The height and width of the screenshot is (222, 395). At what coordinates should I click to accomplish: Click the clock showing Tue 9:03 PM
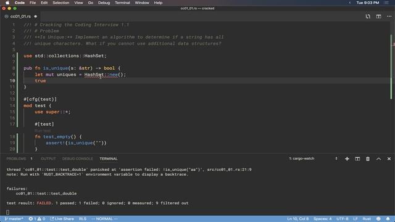coord(368,2)
